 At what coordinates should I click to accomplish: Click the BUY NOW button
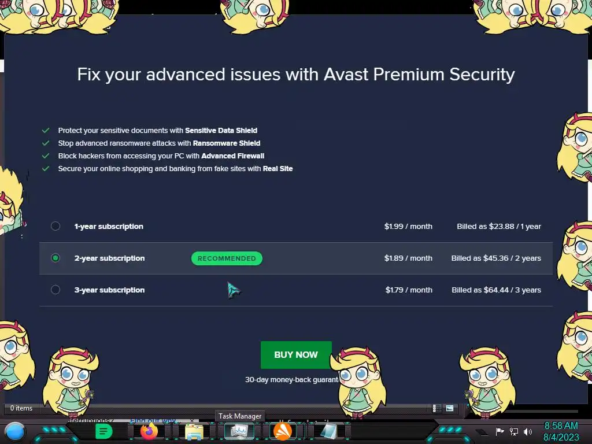[296, 354]
